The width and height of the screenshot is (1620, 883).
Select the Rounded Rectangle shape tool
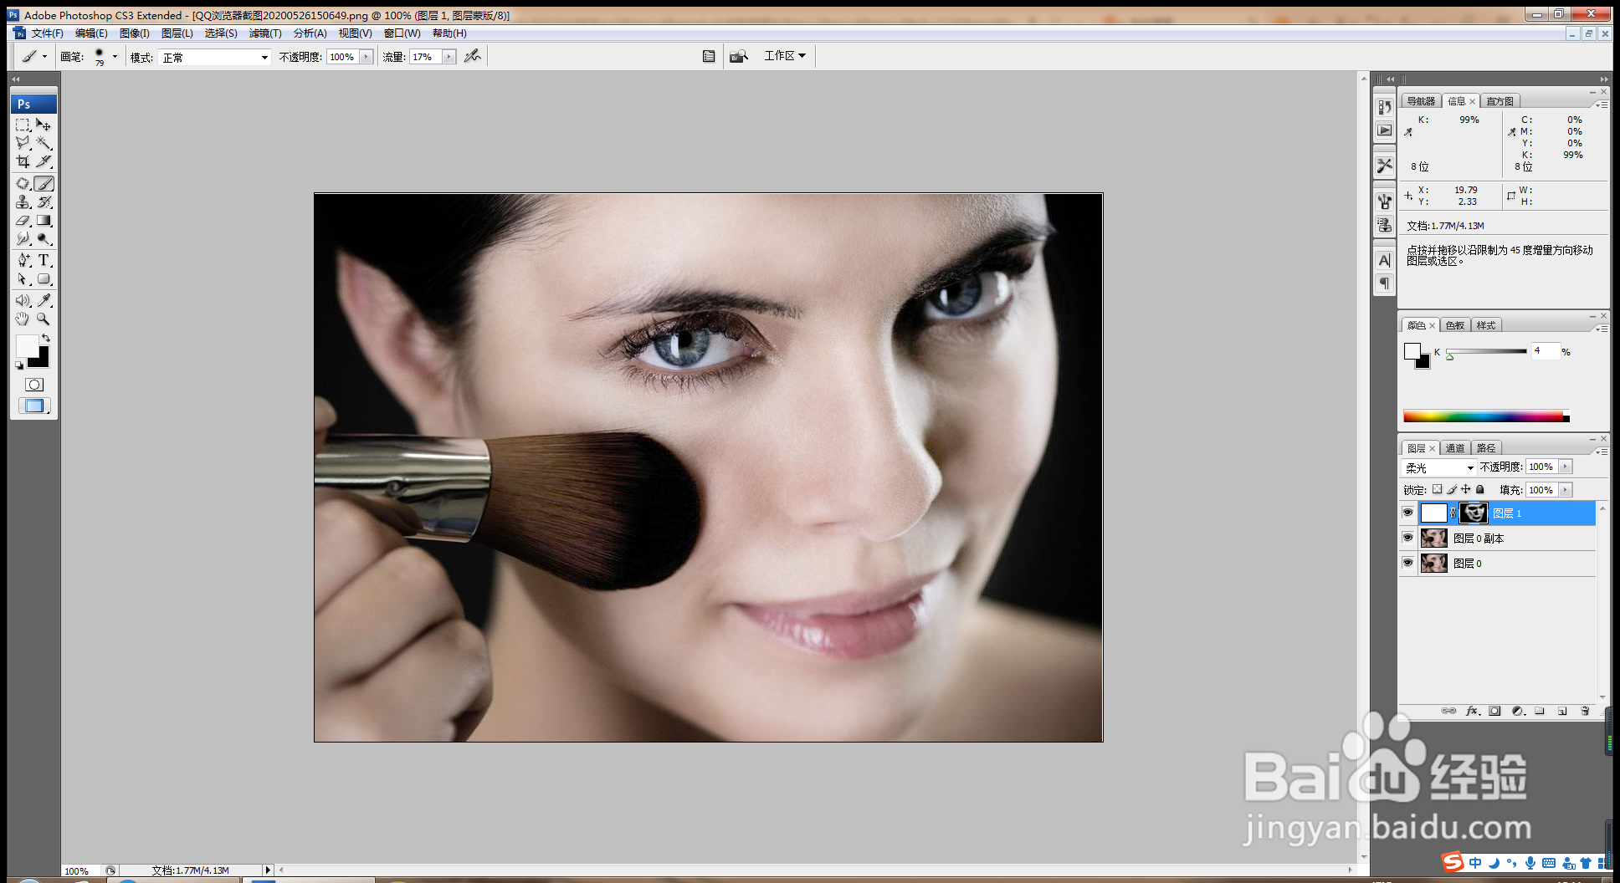[44, 279]
